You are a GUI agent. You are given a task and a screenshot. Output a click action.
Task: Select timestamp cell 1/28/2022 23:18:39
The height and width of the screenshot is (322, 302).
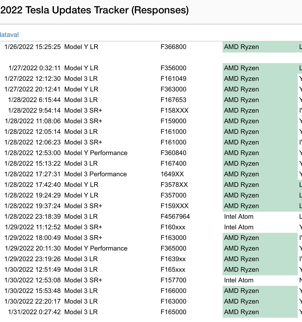click(33, 216)
